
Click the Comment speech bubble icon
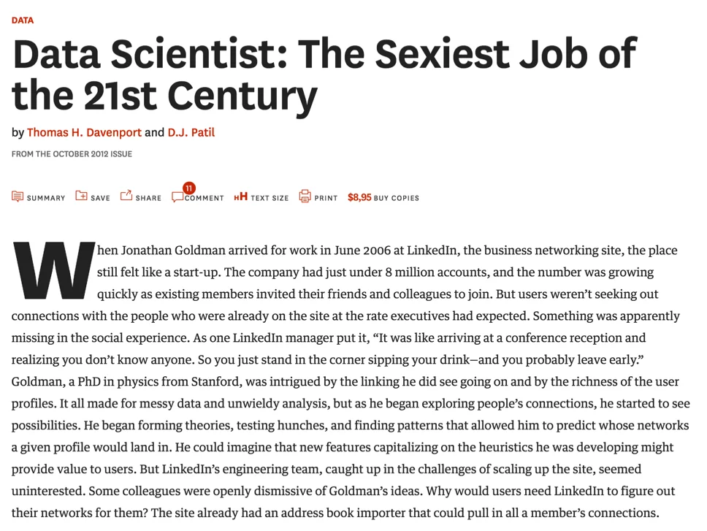(177, 197)
